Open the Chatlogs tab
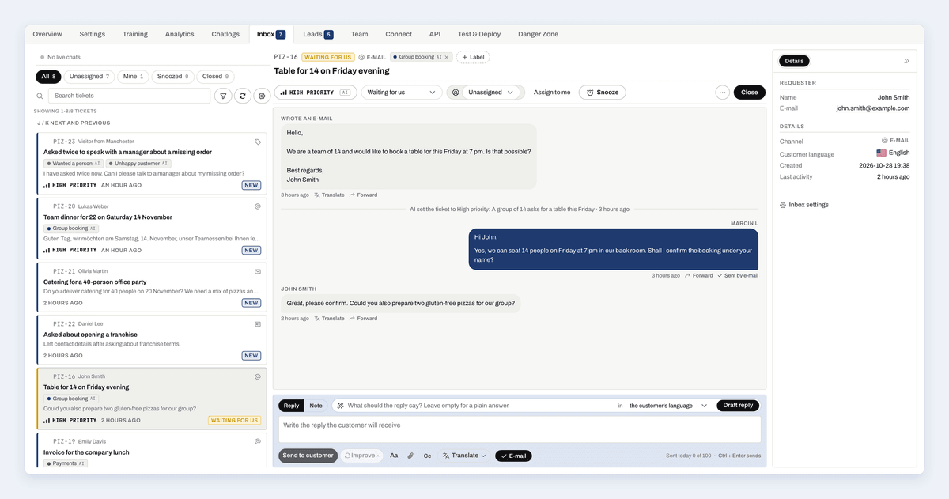Screen dimensions: 949x499 (225, 34)
